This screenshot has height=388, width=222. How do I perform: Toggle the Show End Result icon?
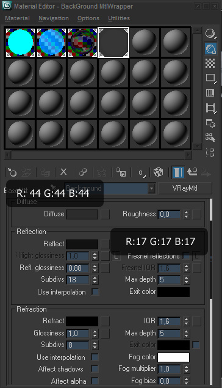(x=178, y=172)
